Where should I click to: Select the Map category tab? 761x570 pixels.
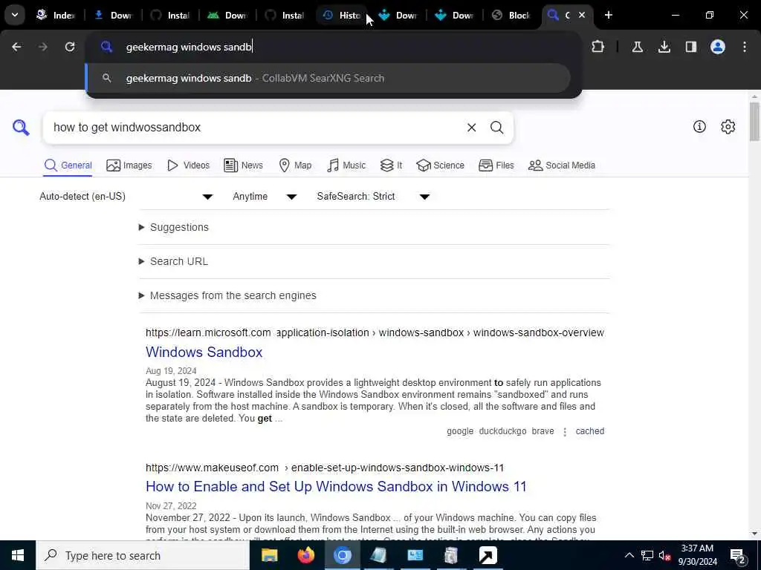pyautogui.click(x=295, y=166)
